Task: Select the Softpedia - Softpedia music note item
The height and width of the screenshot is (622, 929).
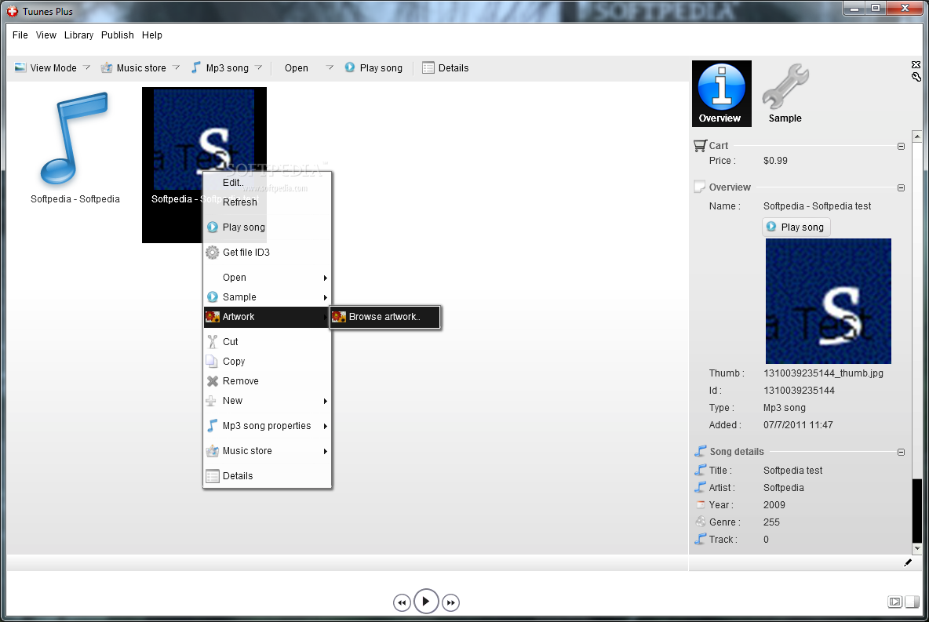Action: point(75,148)
